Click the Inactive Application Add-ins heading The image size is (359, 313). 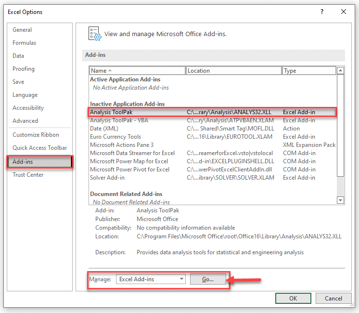tap(128, 104)
